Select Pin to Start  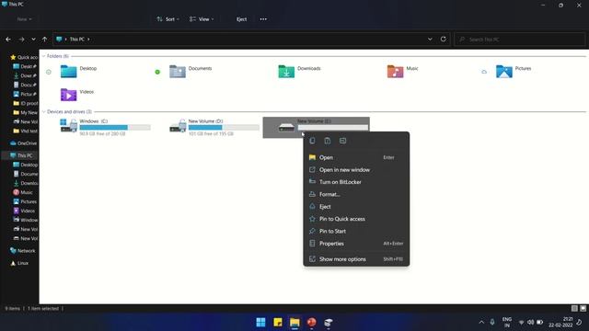pos(356,231)
